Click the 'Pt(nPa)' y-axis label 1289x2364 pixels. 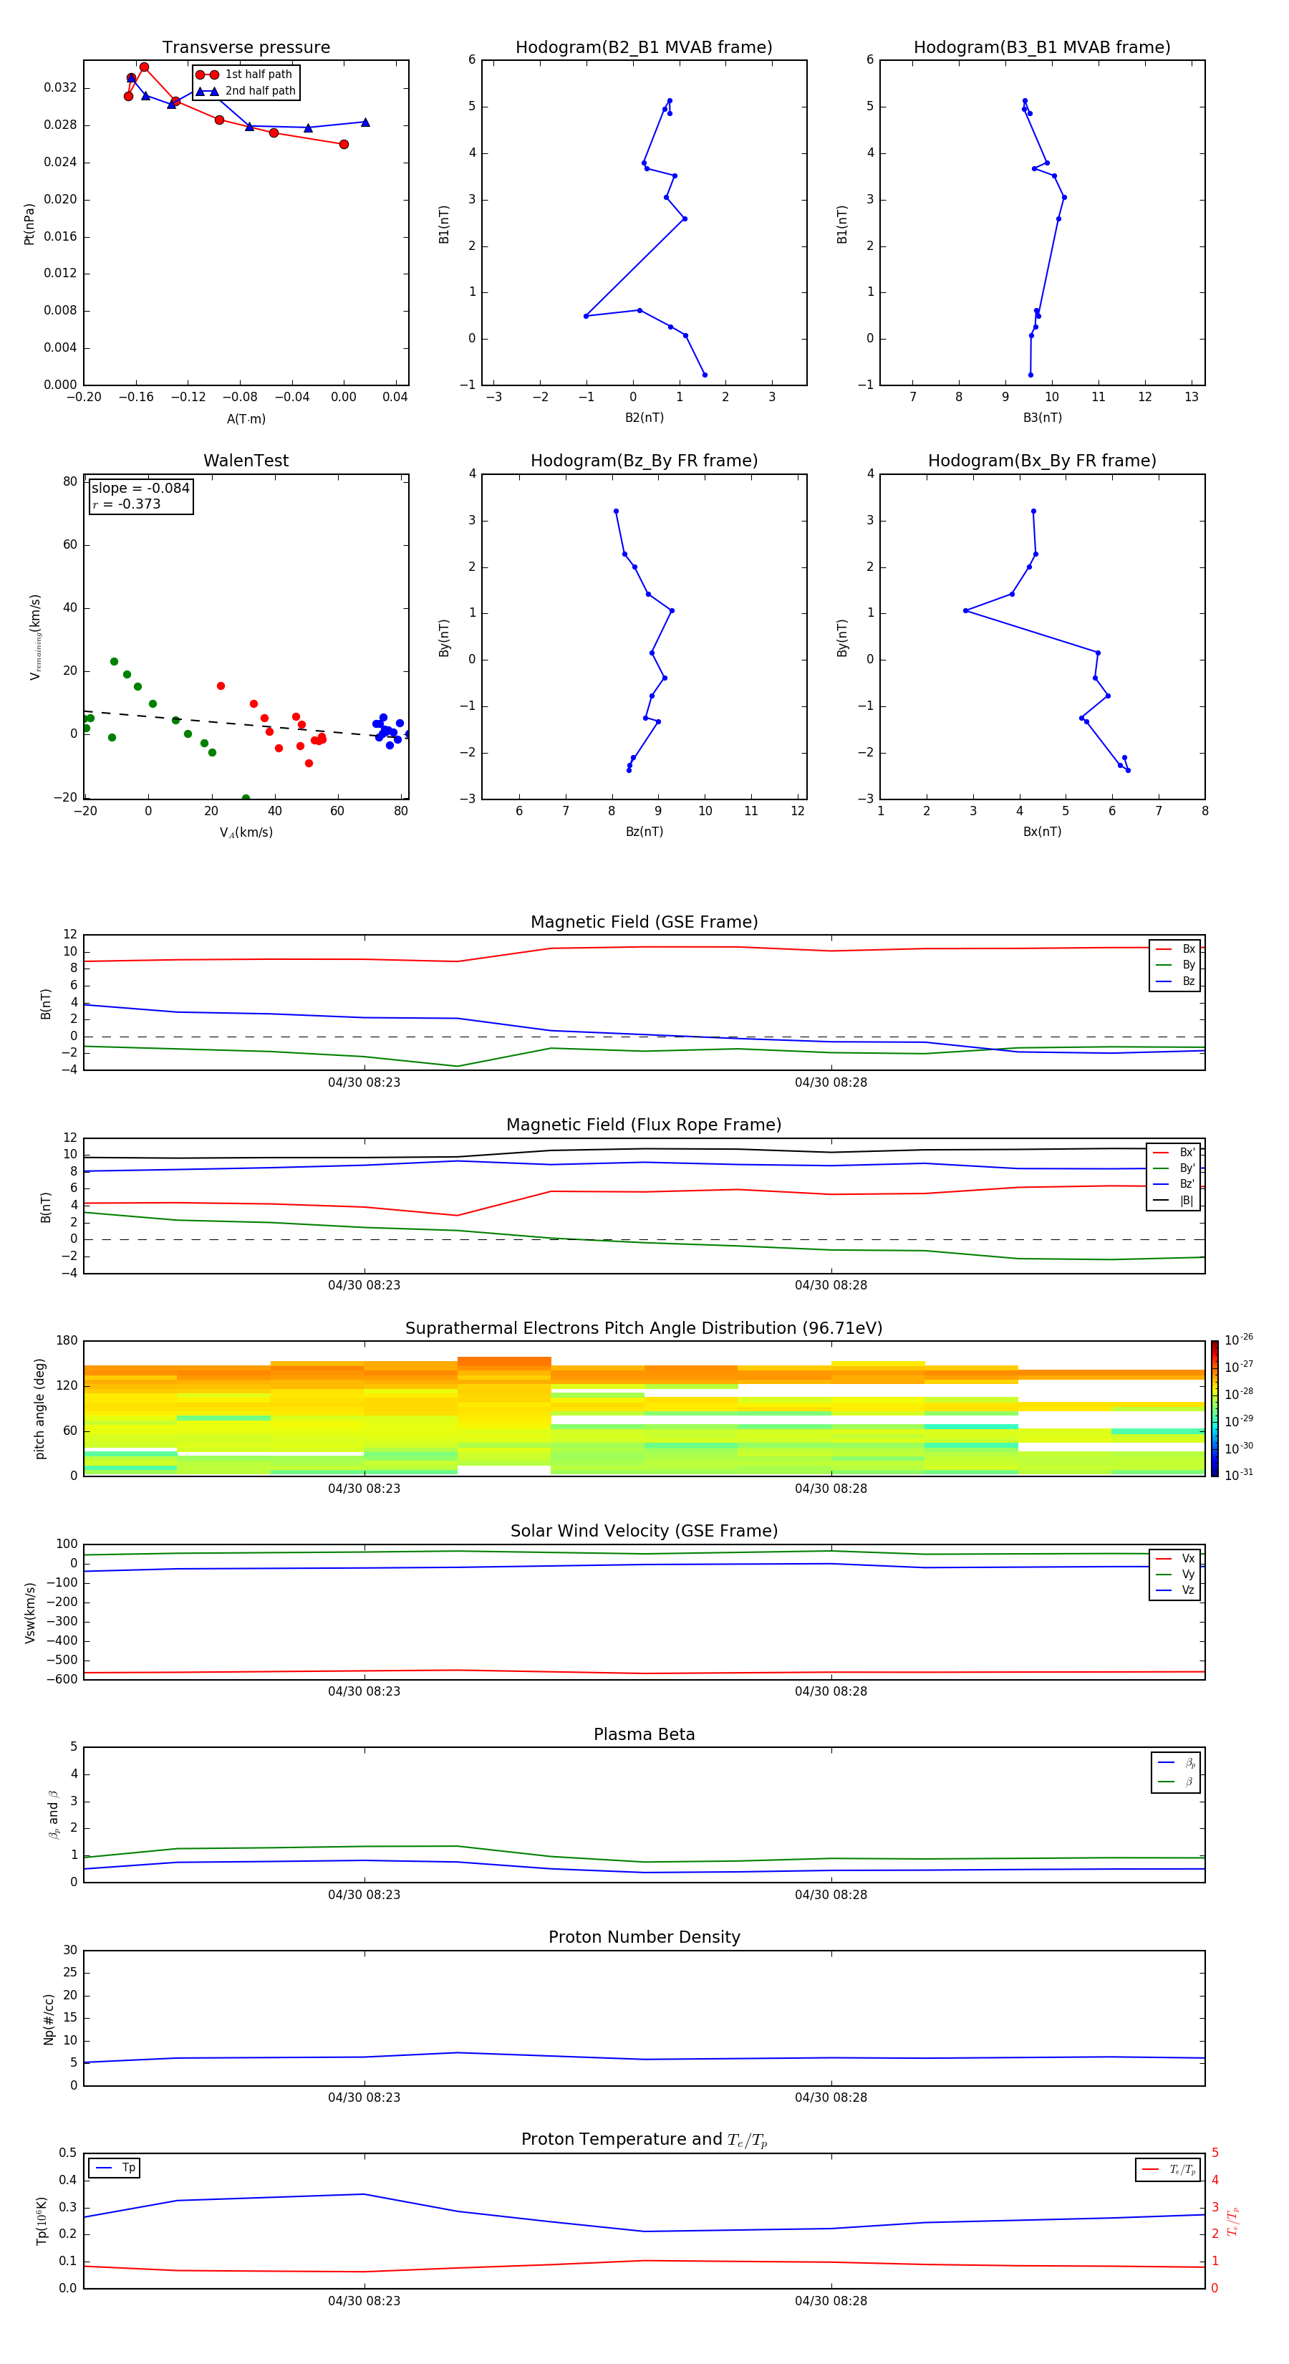tap(29, 223)
